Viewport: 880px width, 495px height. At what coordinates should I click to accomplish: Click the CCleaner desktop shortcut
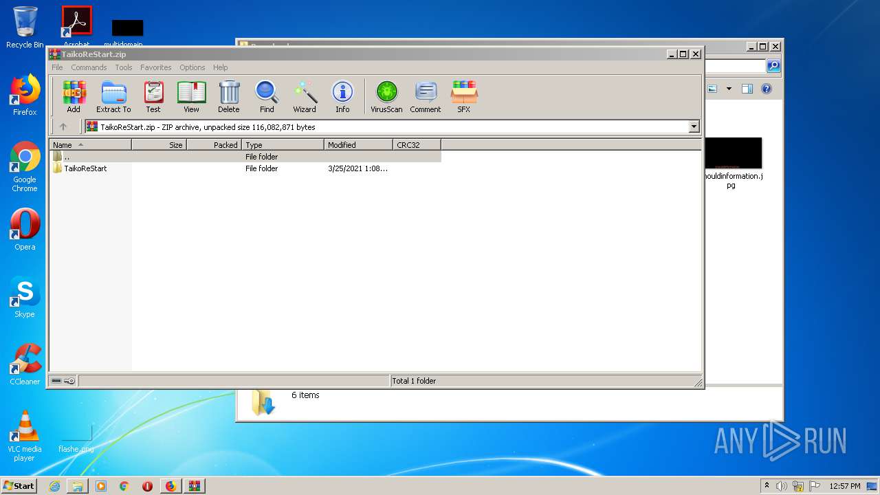coord(25,364)
